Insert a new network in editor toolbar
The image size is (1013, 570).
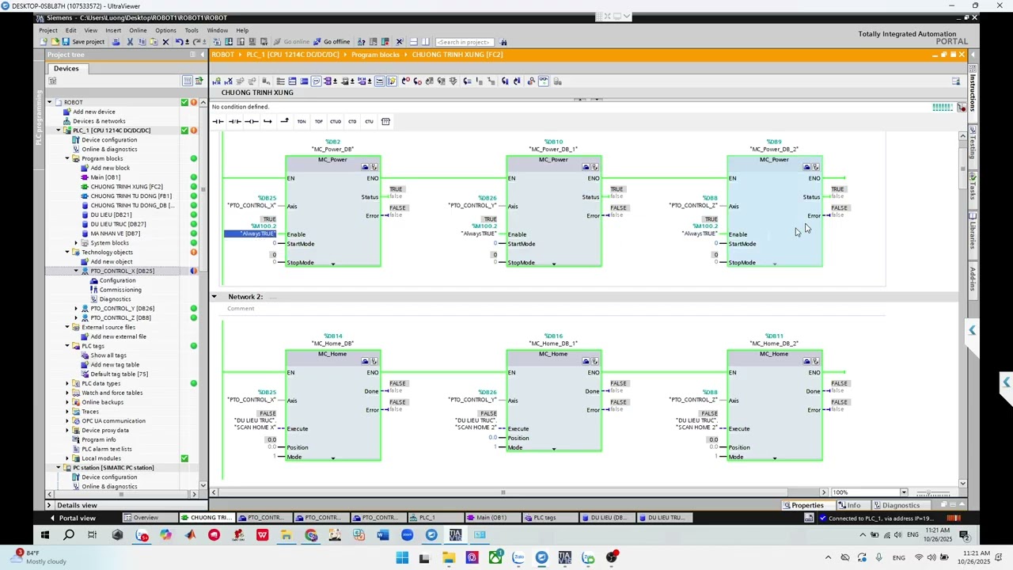pyautogui.click(x=217, y=81)
